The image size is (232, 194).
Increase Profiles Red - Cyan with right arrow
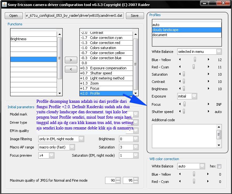209,67
